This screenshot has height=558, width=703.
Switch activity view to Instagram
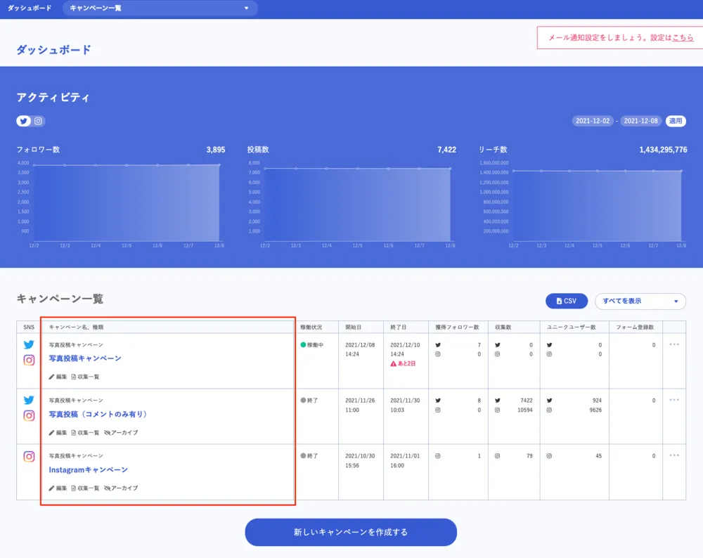point(39,121)
